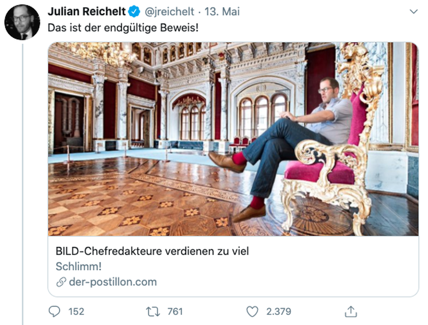
Task: Retweet using the retweet arrows icon
Action: pyautogui.click(x=153, y=311)
